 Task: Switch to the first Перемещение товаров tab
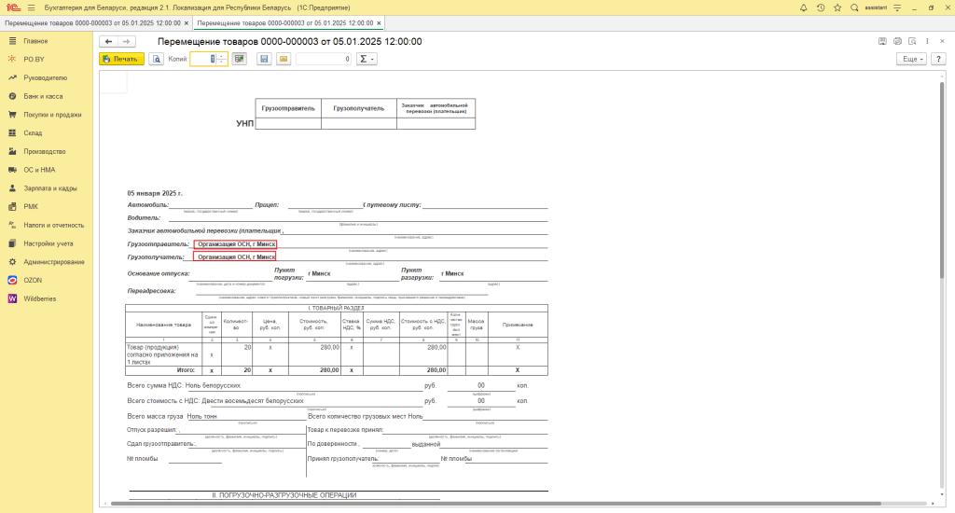click(92, 23)
